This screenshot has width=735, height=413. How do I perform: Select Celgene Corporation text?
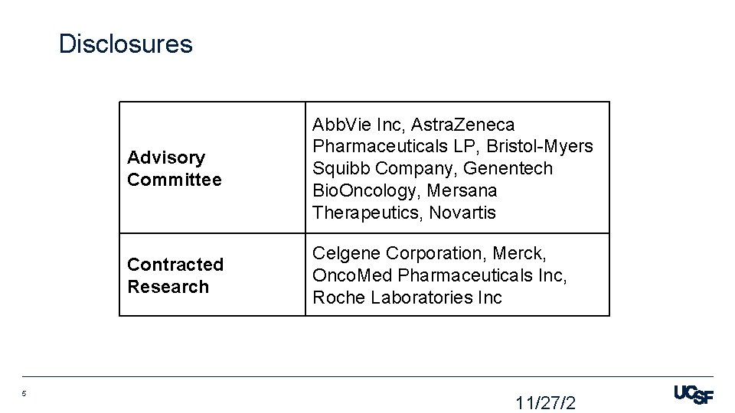[396, 253]
